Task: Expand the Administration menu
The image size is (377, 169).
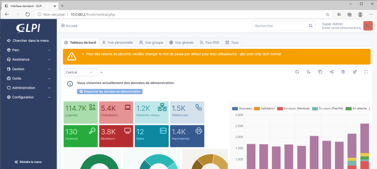Action: pos(28,88)
